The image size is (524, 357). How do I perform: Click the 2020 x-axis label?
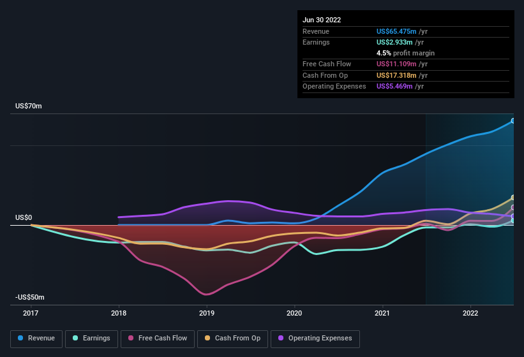[x=294, y=313]
